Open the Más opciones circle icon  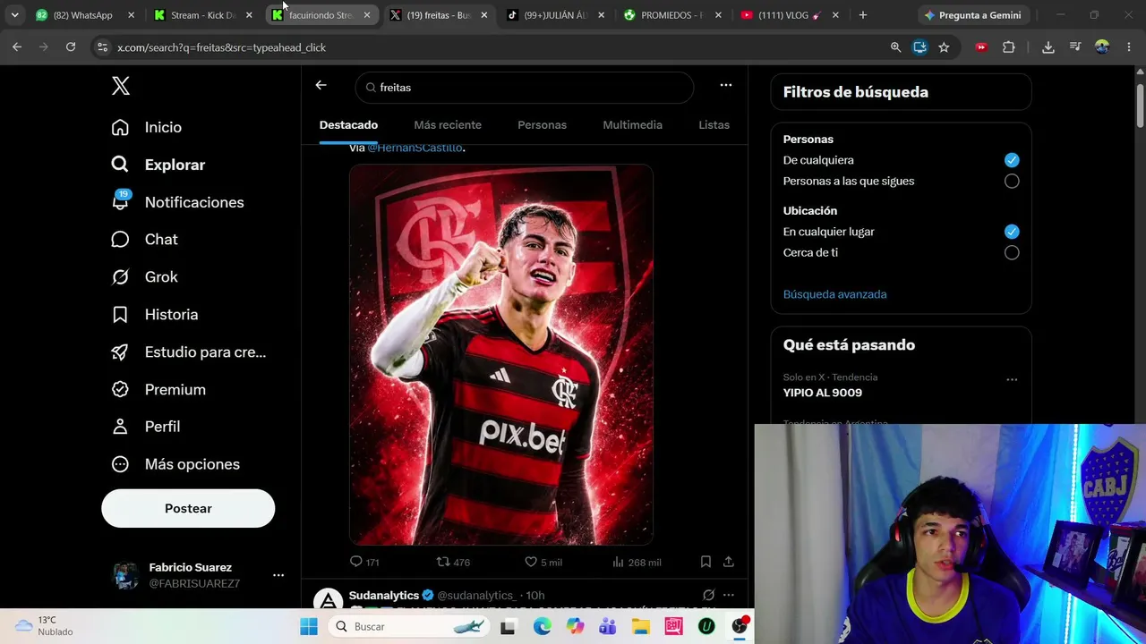point(120,464)
